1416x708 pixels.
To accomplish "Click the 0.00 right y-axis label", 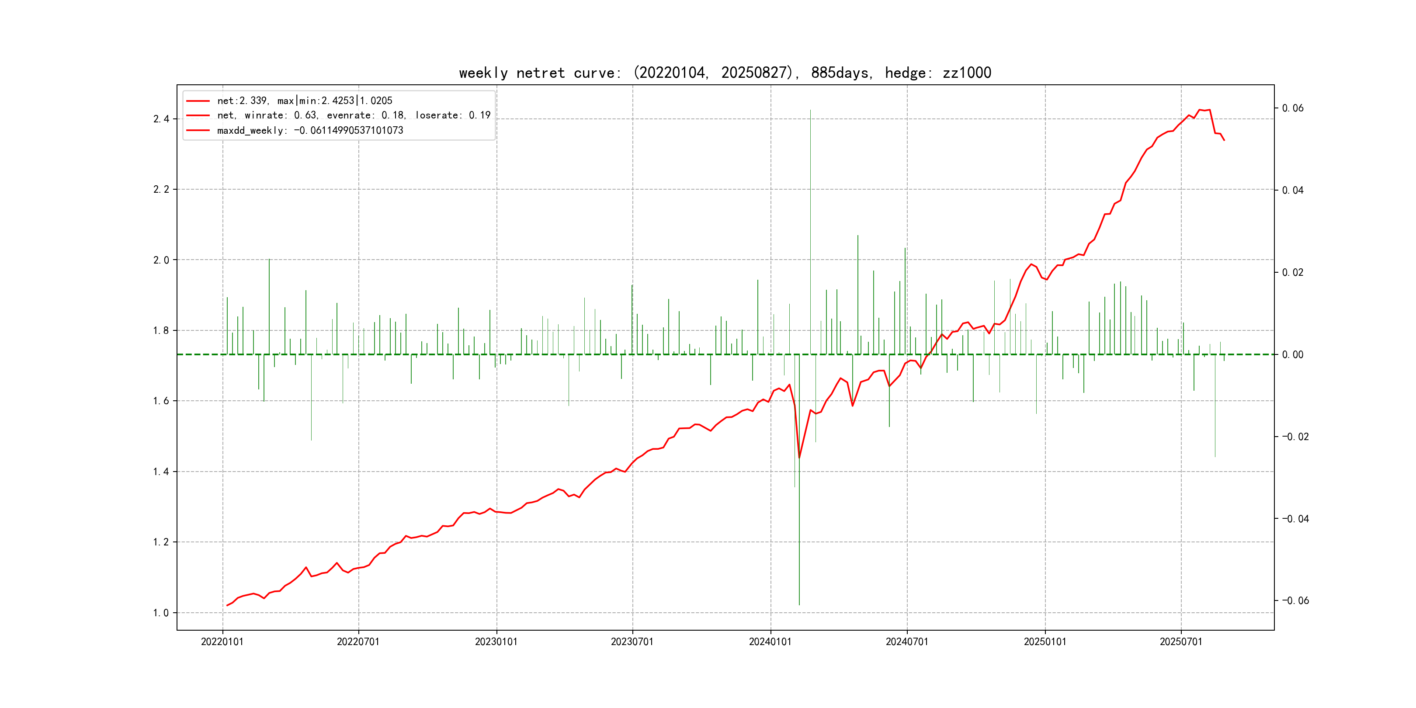I will point(1292,354).
